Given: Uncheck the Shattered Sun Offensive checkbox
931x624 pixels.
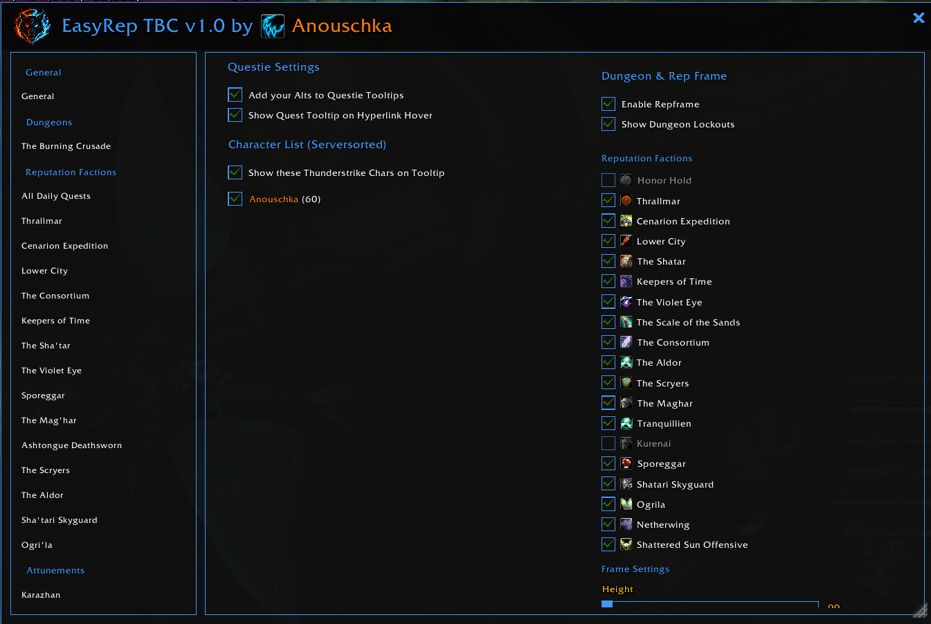Looking at the screenshot, I should tap(608, 544).
